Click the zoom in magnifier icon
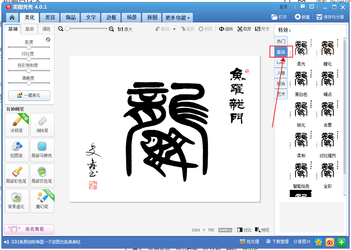 click(x=111, y=29)
